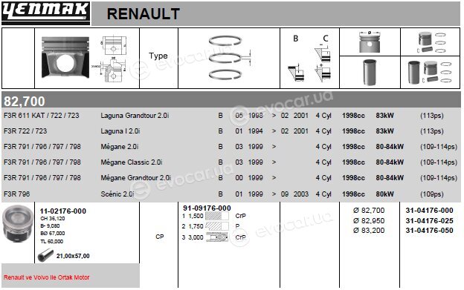Click the cylinder liner icon
Viewport: 464px width, 290px height.
pyautogui.click(x=370, y=72)
